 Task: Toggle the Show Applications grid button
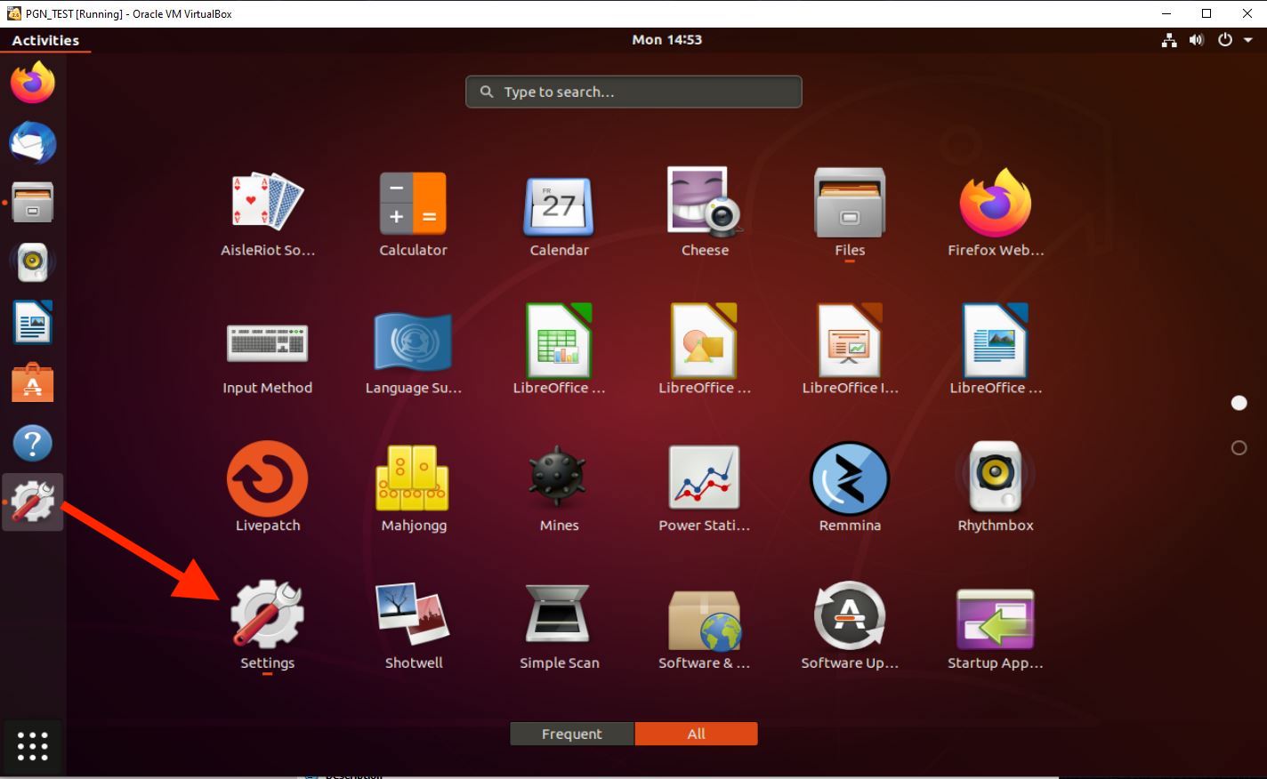point(33,746)
